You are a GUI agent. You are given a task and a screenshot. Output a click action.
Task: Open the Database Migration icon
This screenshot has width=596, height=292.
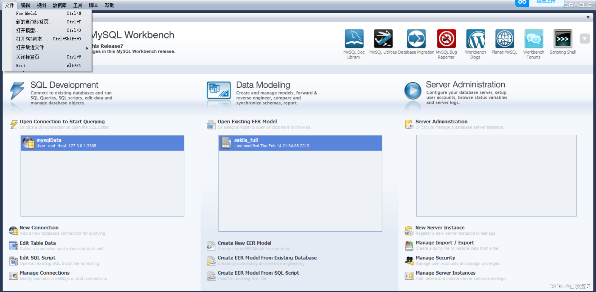click(x=416, y=39)
